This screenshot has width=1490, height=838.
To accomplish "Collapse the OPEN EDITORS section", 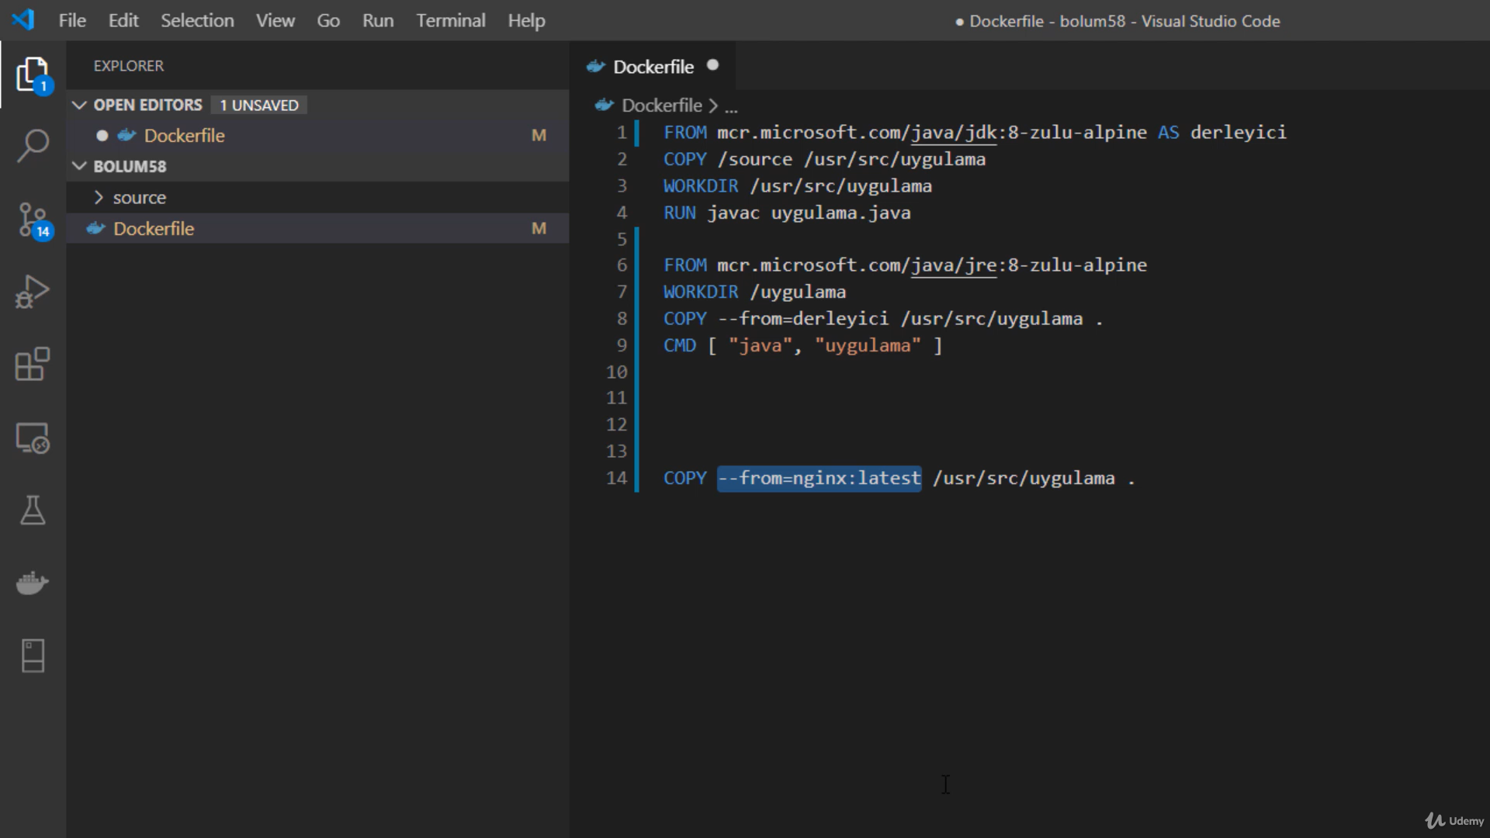I will click(x=80, y=105).
